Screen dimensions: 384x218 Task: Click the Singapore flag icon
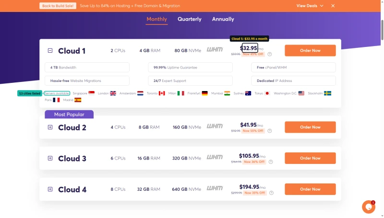91,93
